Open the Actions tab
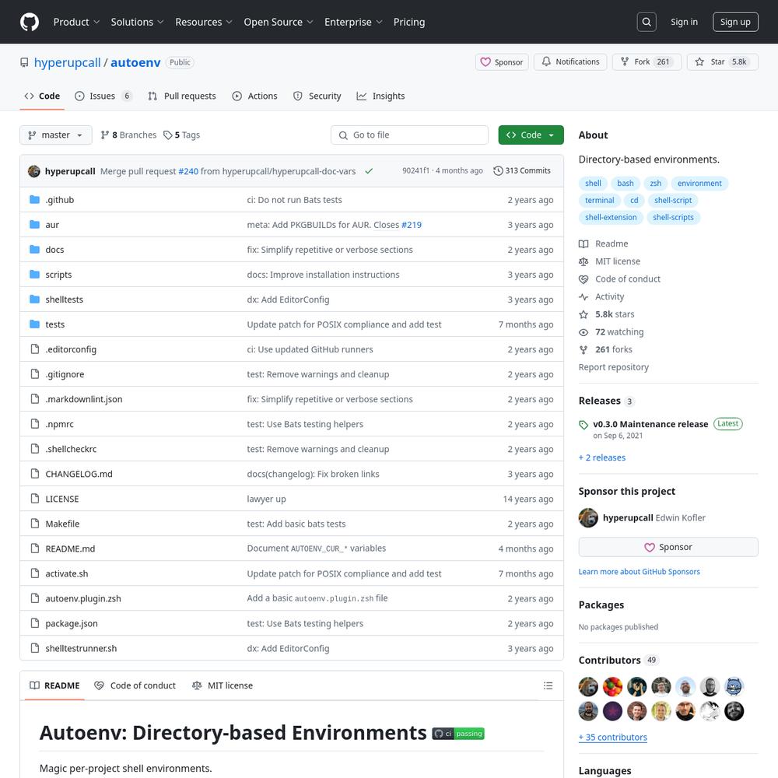Screen dimensions: 778x778 (254, 96)
